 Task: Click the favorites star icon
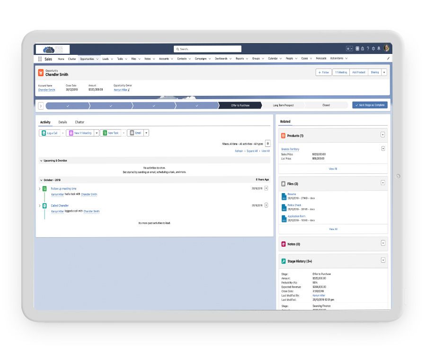[x=348, y=49]
